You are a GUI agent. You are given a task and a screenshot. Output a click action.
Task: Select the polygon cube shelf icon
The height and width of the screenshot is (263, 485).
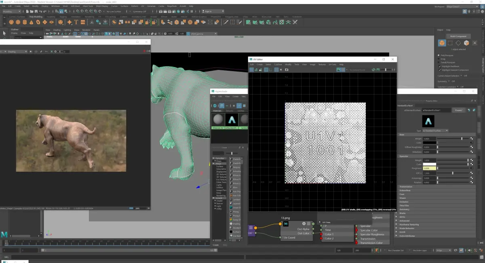coord(19,22)
